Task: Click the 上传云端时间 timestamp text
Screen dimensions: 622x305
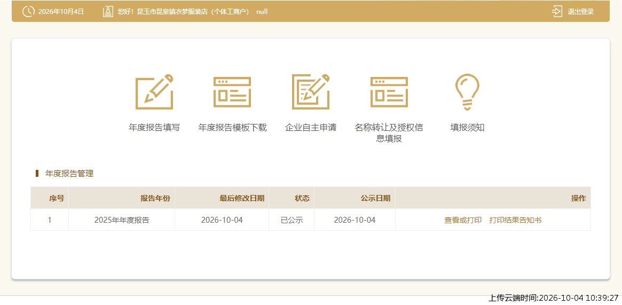Action: pyautogui.click(x=553, y=298)
